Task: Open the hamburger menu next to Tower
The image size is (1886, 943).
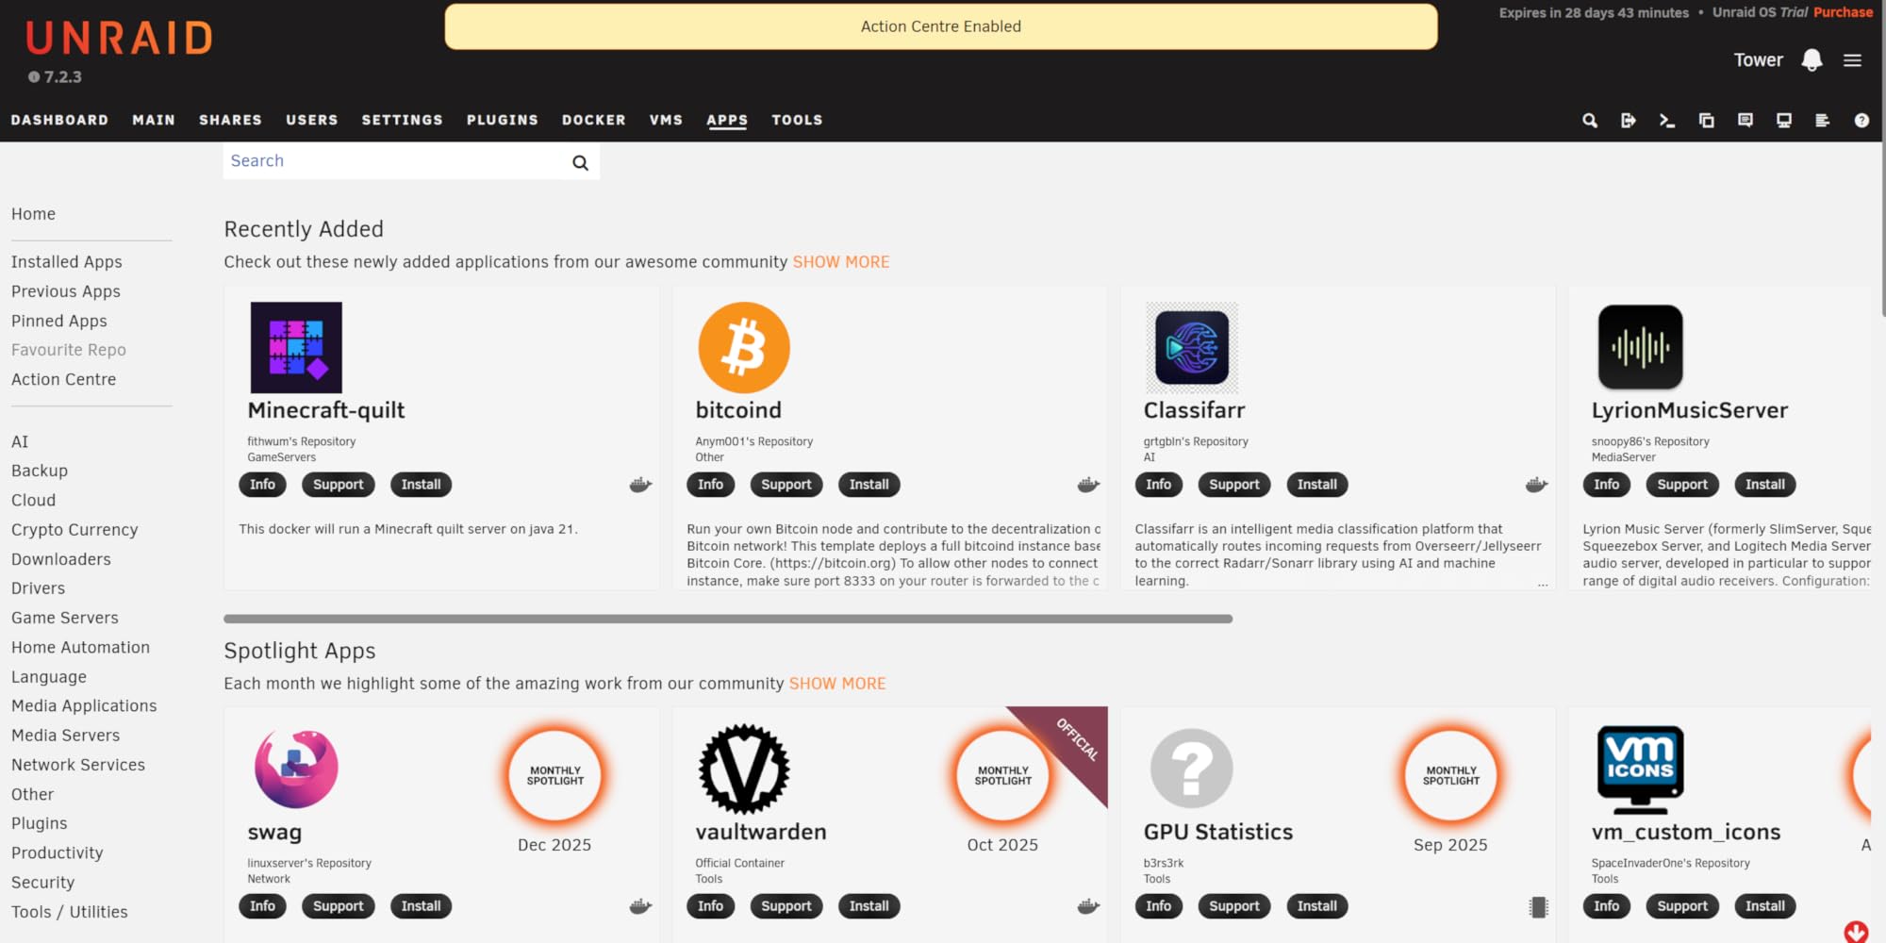Action: [x=1853, y=60]
